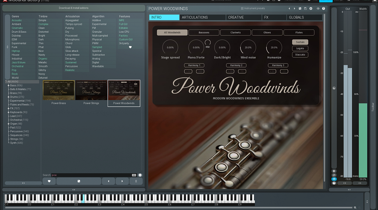This screenshot has width=378, height=210.
Task: Select the Power Brass thumbnail
Action: pyautogui.click(x=59, y=93)
